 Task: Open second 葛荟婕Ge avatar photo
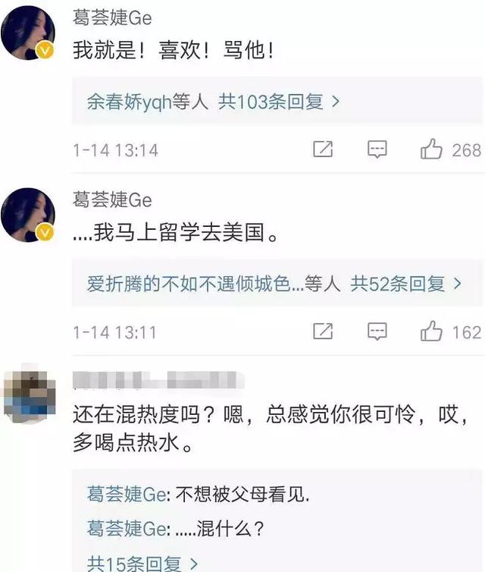pyautogui.click(x=28, y=215)
